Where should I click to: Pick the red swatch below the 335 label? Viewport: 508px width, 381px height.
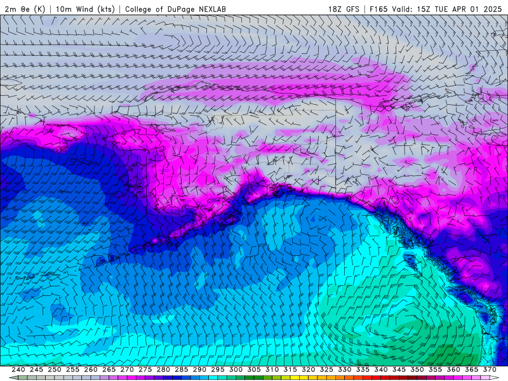(x=366, y=378)
